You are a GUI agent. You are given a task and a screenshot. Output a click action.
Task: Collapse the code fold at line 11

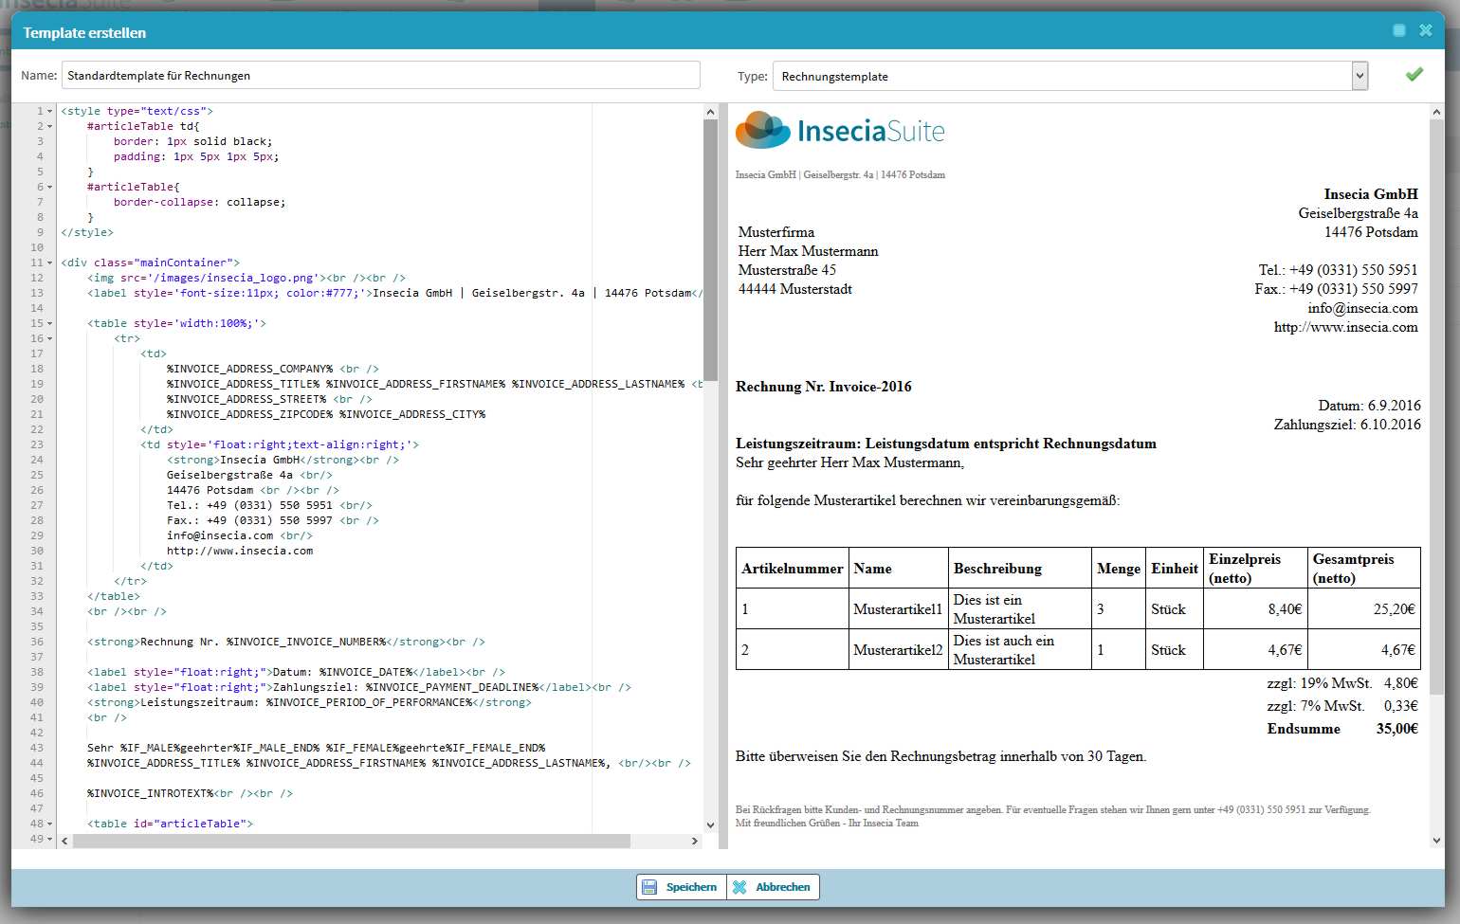49,263
